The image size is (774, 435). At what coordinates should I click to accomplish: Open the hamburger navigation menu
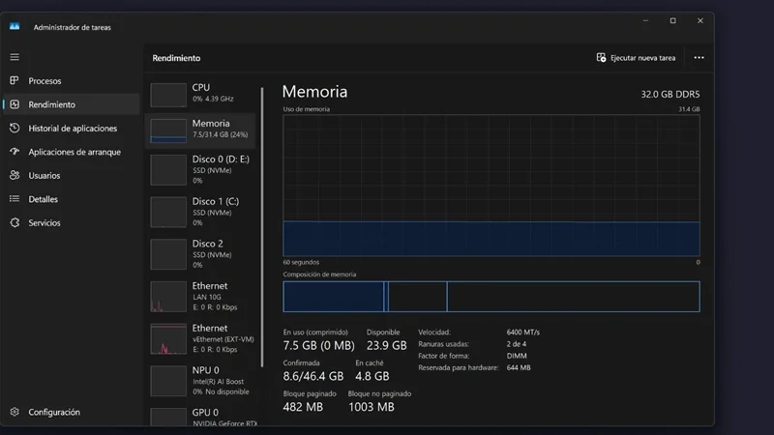pos(15,57)
